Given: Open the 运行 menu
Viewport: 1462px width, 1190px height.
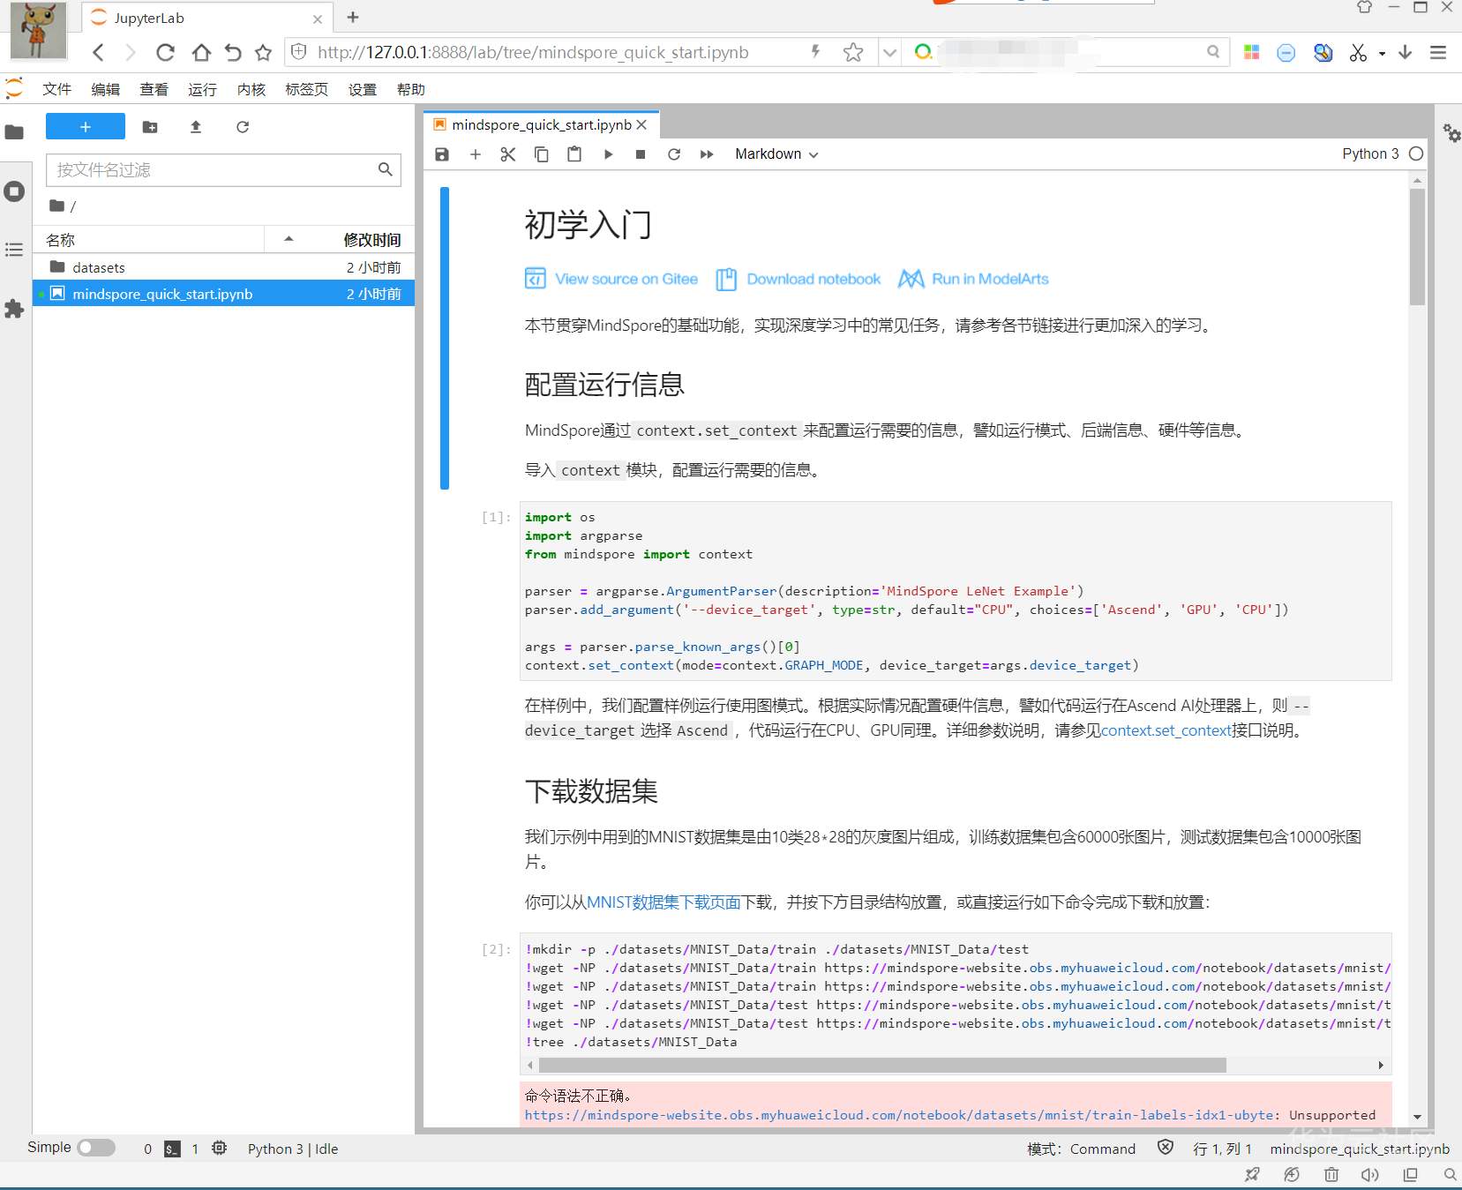Looking at the screenshot, I should coord(202,89).
